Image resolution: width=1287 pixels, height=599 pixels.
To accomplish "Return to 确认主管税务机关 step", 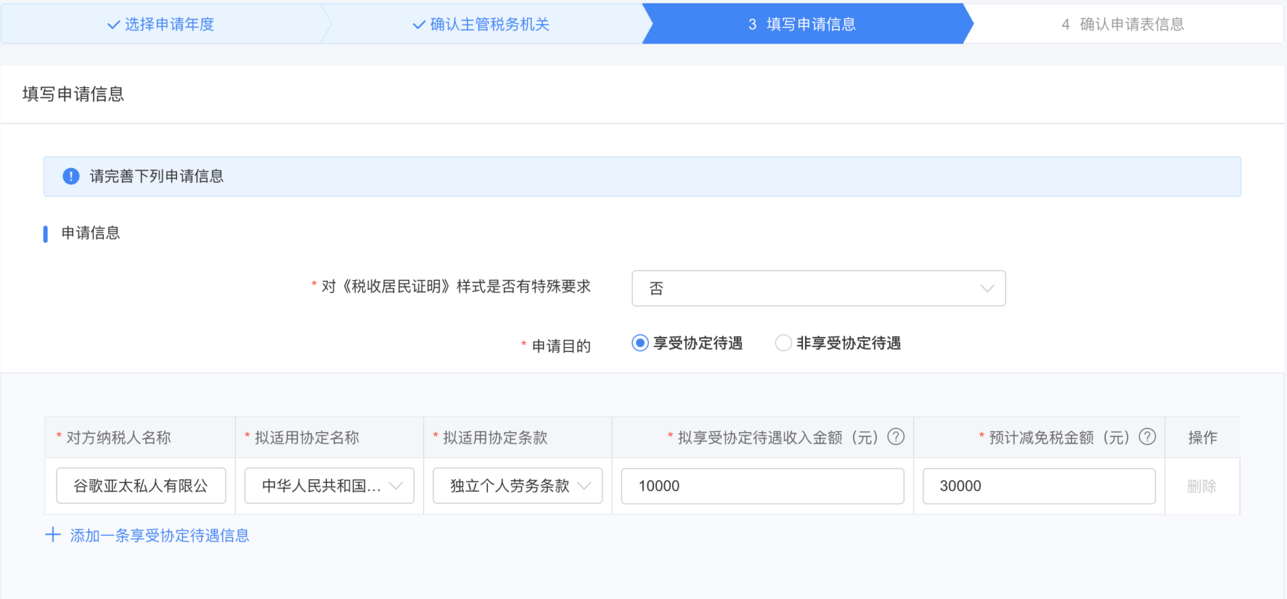I will point(489,25).
